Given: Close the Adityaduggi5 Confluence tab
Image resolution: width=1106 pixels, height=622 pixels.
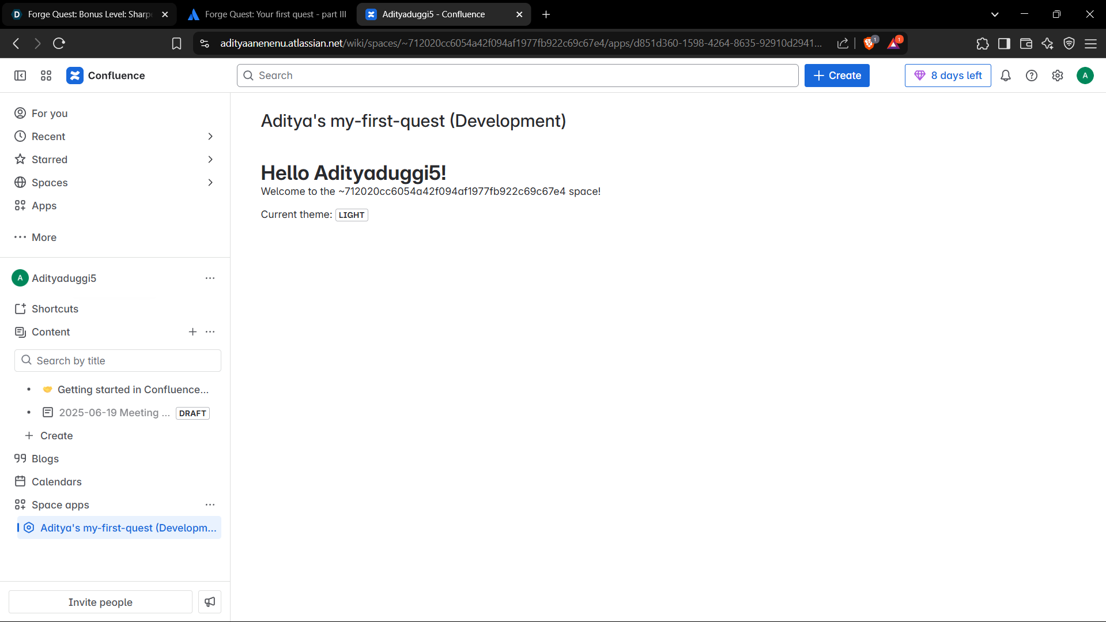Looking at the screenshot, I should click(x=519, y=14).
